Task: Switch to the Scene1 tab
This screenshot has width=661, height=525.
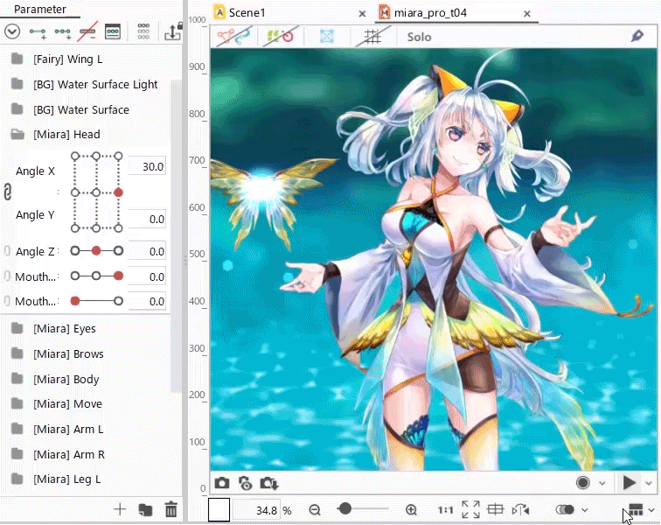Action: tap(247, 13)
